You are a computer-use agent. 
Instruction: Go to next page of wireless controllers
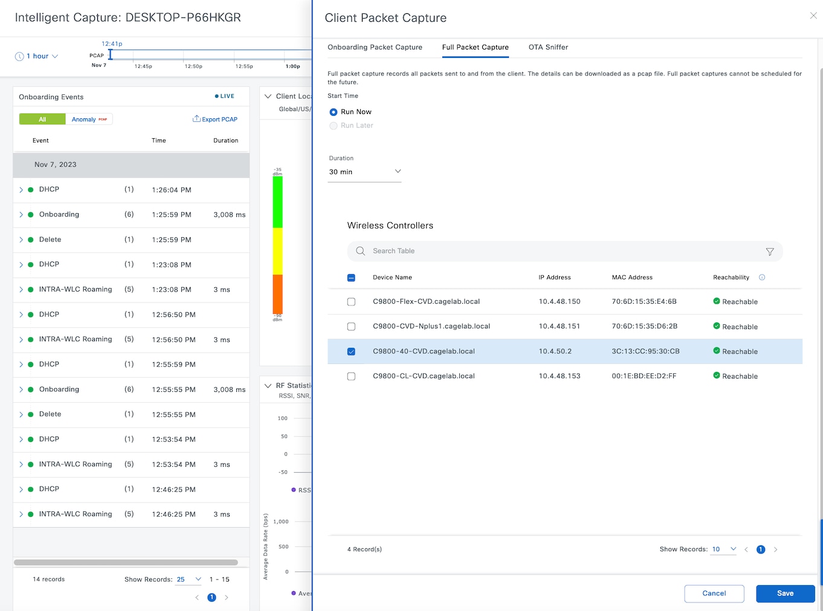(775, 549)
